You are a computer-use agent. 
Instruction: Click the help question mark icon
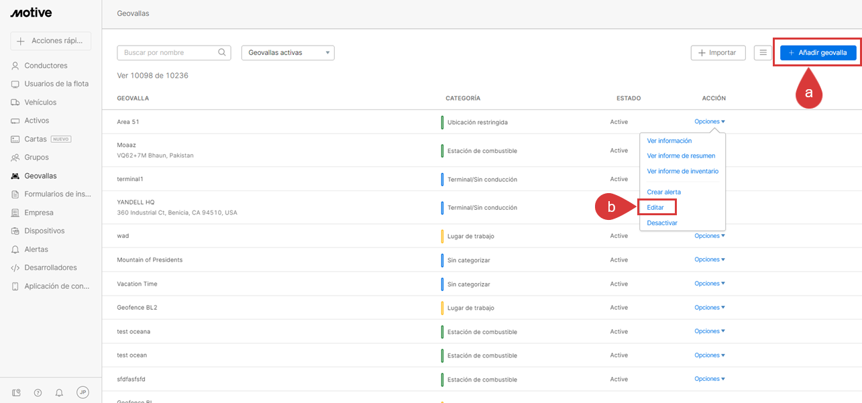point(38,392)
